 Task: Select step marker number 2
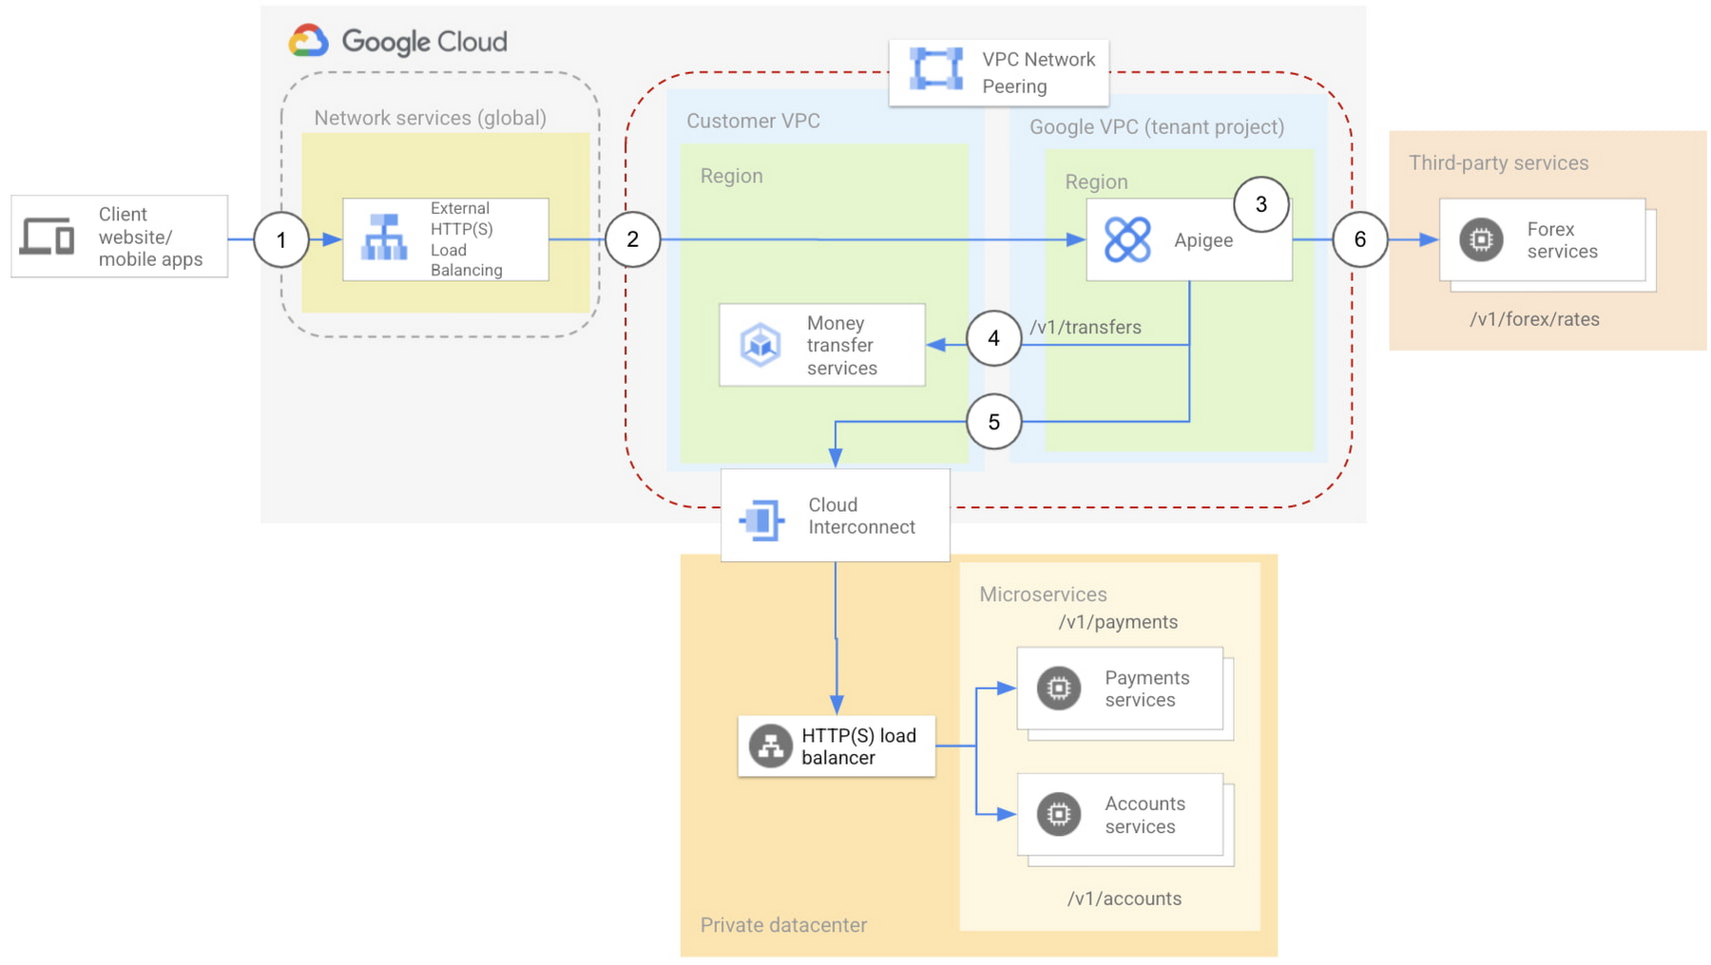633,239
